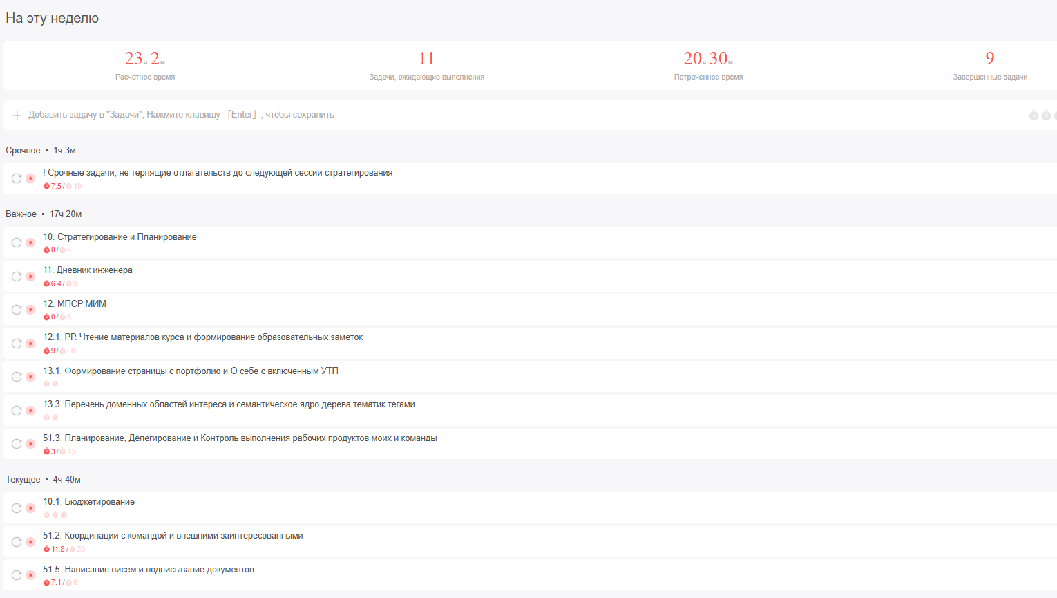Play focus timer on '51.5. Написание писем' task

point(30,575)
